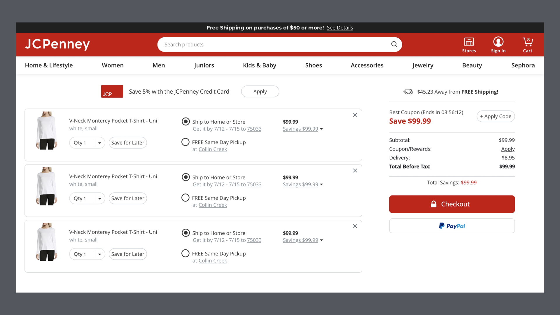Screen dimensions: 560x315
Task: Click second V-Neck Monterey Pocket T-Shirt title
Action: (113, 176)
